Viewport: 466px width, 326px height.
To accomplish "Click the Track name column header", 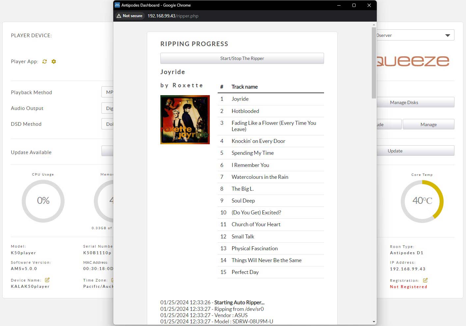I will 245,87.
